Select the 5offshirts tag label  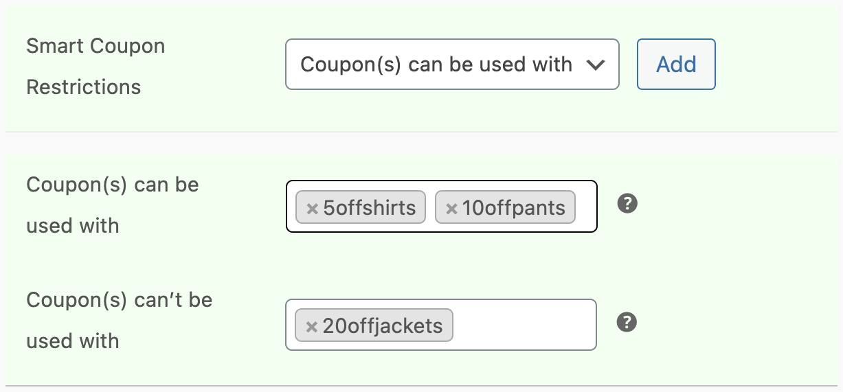pos(370,208)
